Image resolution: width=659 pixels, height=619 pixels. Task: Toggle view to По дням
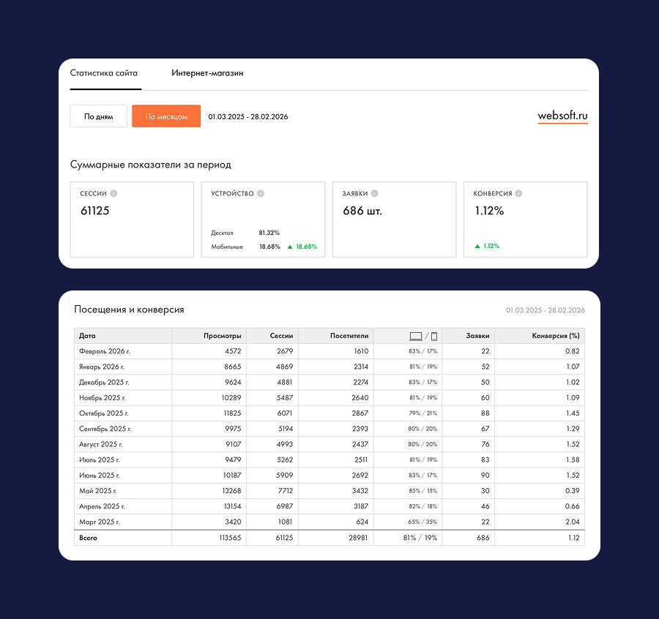(98, 116)
